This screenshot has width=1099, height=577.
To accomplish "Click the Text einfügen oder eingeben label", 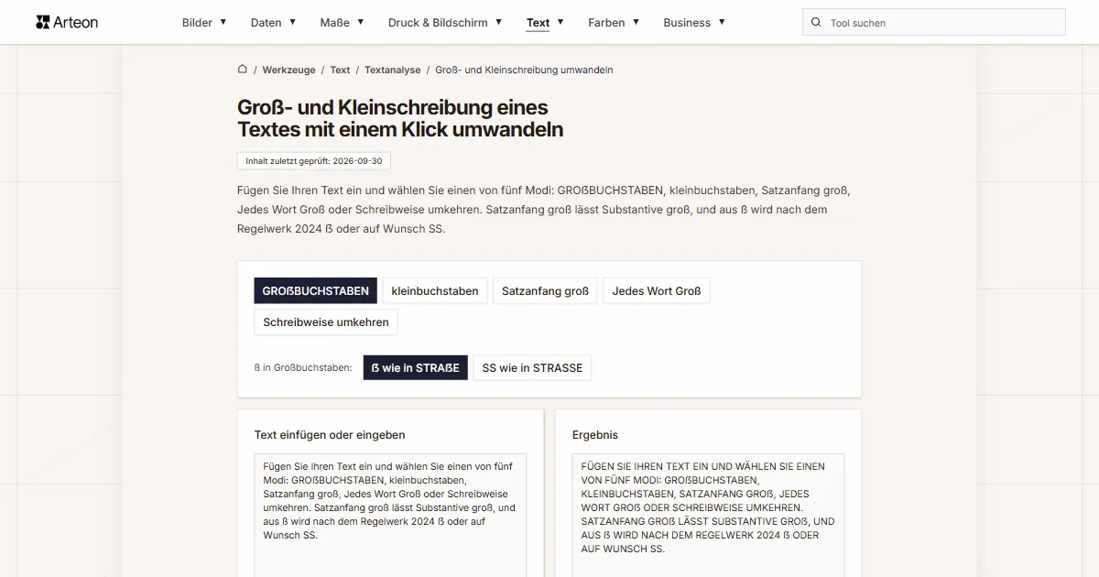I will pos(330,435).
